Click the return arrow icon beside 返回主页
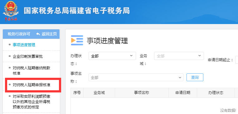Screen dimensions: 238x114 coord(38,34)
